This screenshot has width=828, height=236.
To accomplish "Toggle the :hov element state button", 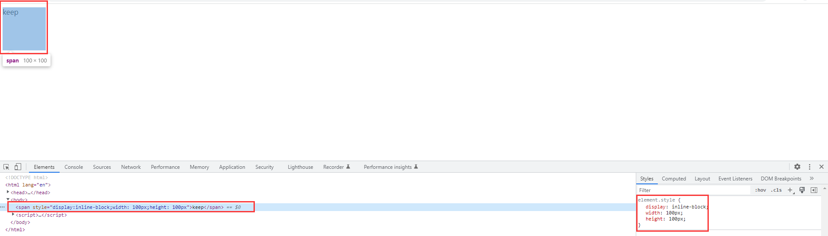I will [761, 190].
